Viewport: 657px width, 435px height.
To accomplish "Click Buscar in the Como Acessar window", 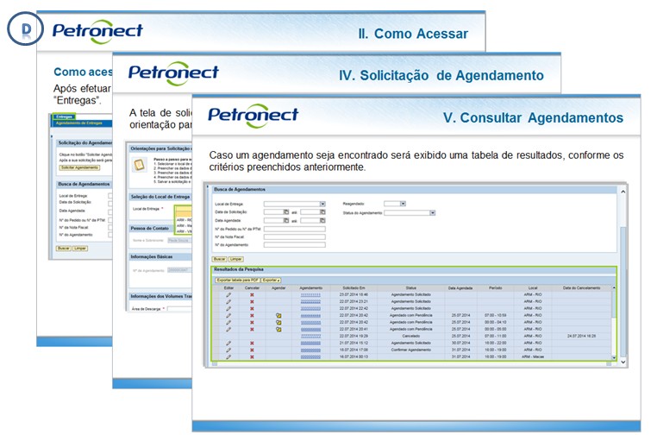I will click(64, 249).
